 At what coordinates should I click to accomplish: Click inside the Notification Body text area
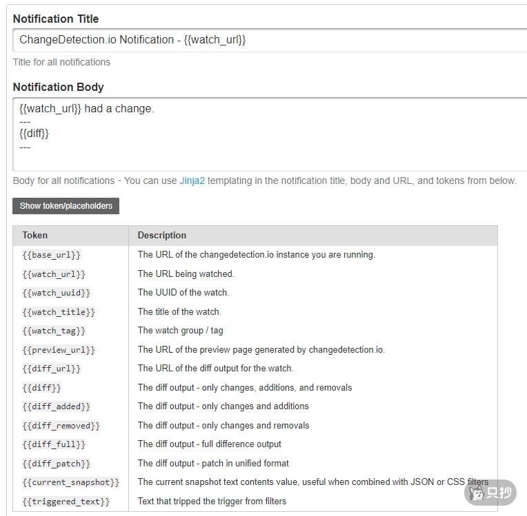point(269,134)
